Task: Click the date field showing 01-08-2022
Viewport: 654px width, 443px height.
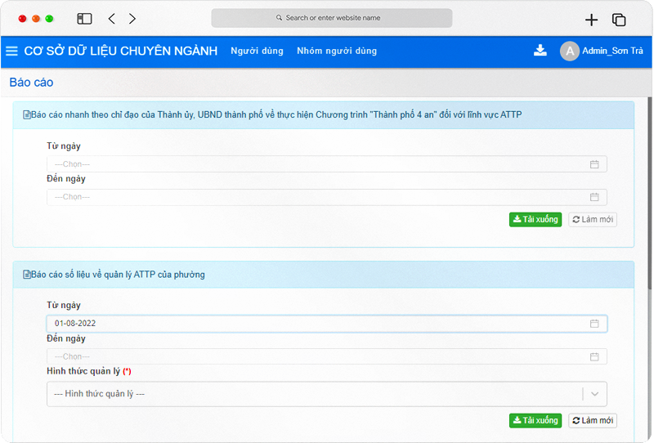Action: click(x=327, y=324)
